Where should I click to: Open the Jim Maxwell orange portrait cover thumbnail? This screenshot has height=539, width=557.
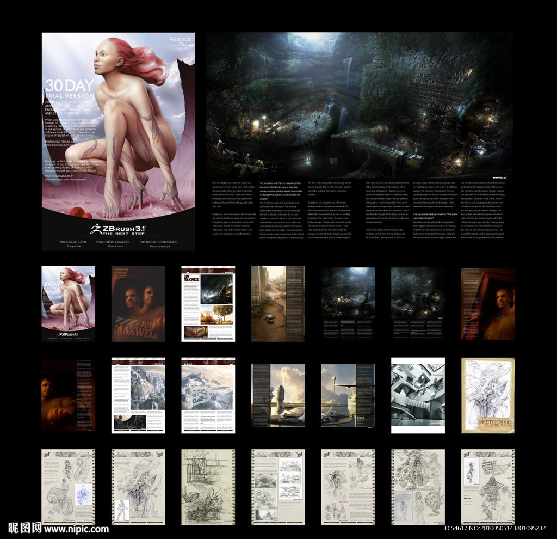pos(138,304)
